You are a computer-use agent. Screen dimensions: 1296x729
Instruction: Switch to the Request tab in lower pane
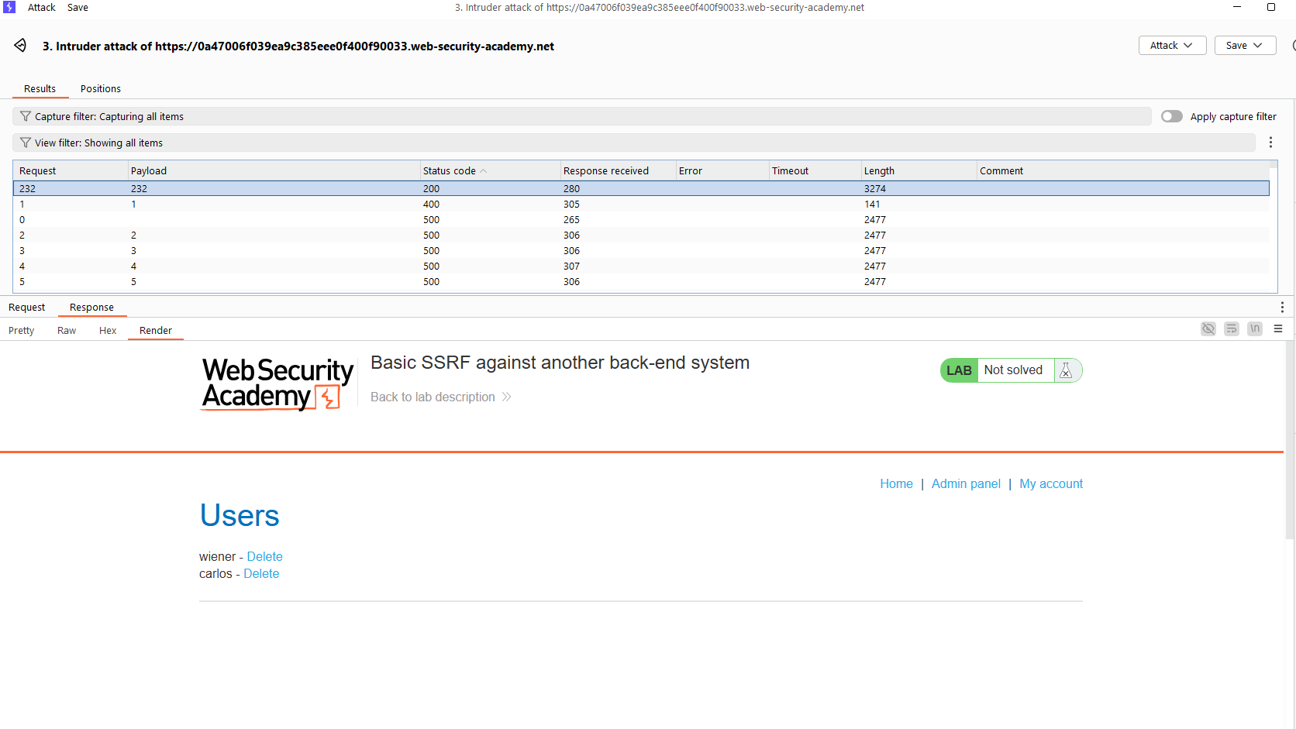click(x=27, y=308)
